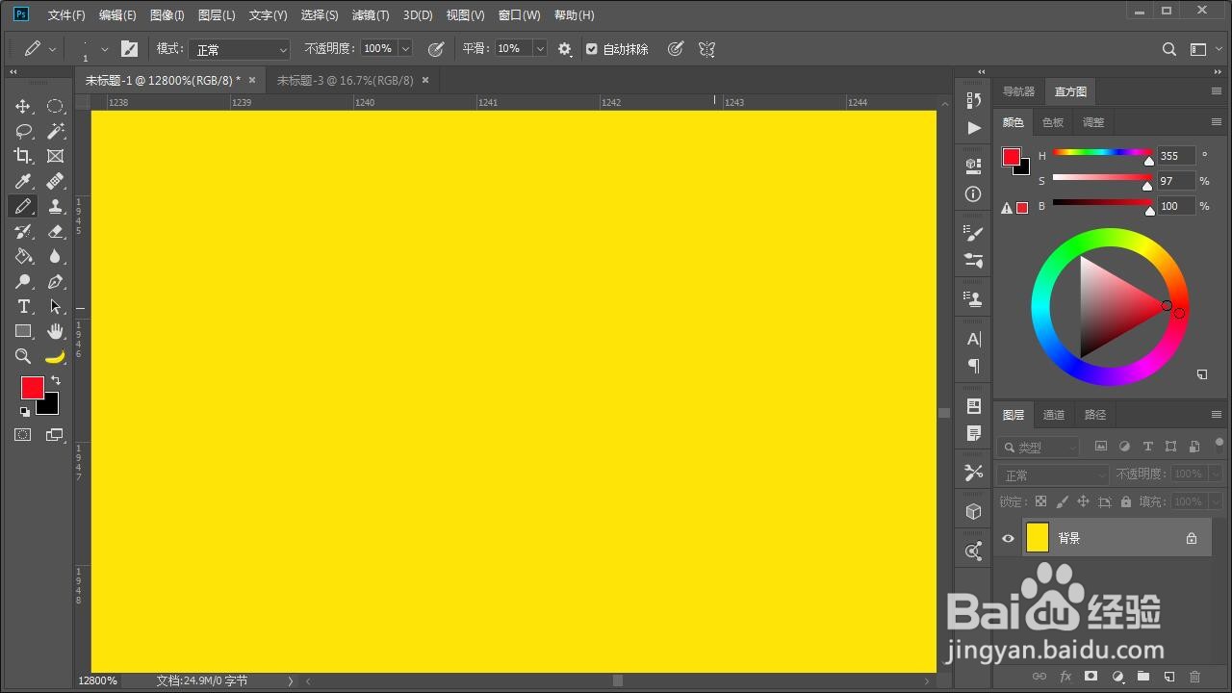
Task: Select the Magic Wand tool
Action: 55,131
